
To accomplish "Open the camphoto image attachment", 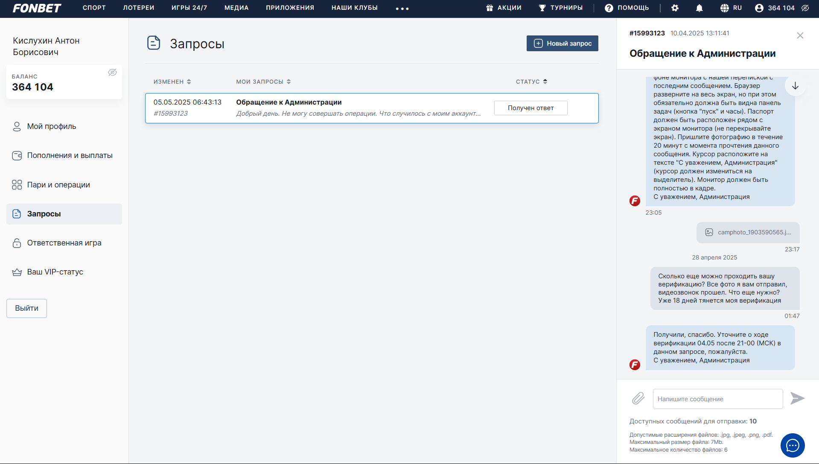I will coord(748,232).
